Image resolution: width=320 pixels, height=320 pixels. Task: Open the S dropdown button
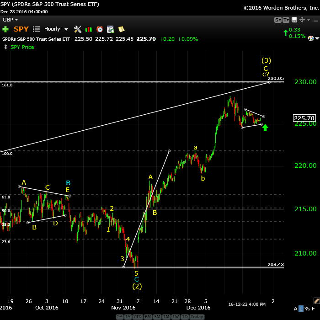click(x=278, y=20)
